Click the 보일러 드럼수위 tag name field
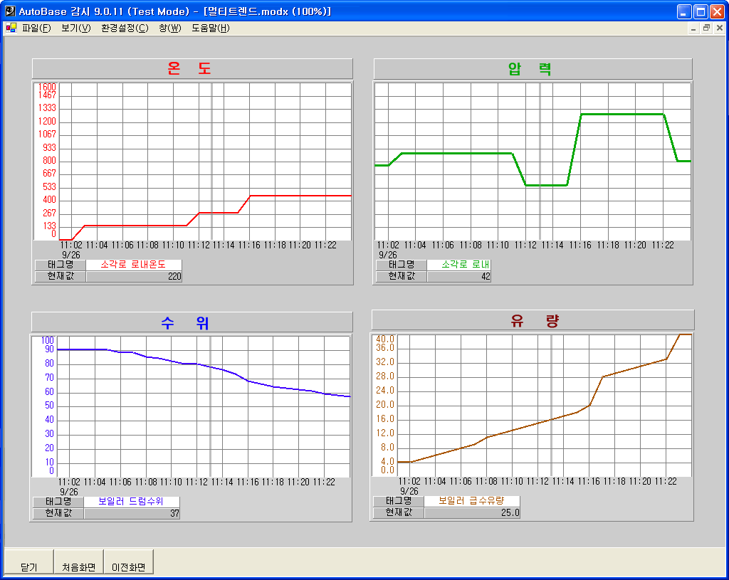This screenshot has height=580, width=729. (x=132, y=501)
